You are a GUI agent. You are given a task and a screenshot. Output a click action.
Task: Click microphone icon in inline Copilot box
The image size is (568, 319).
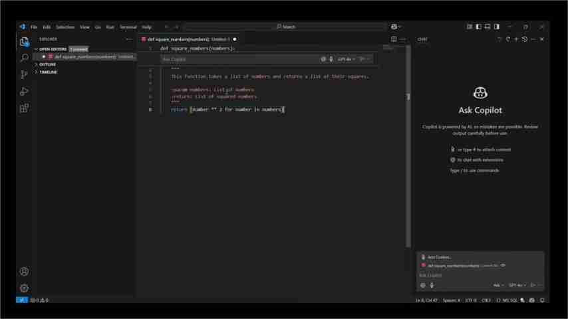pos(331,59)
